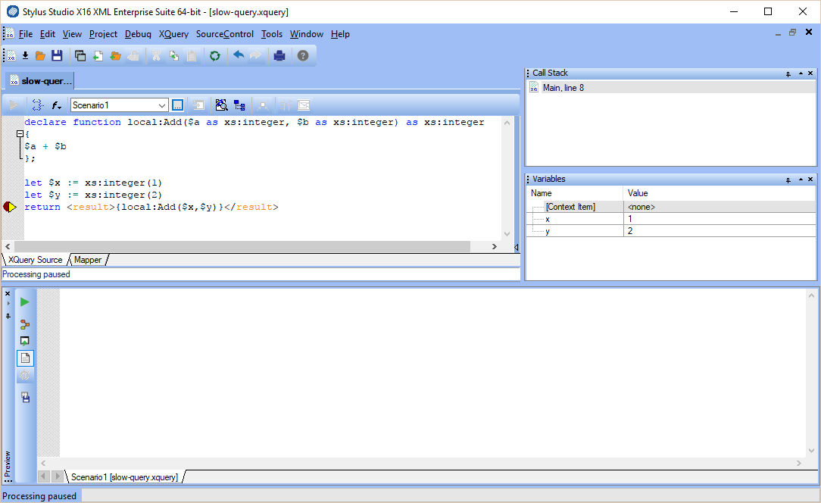The image size is (821, 503).
Task: Click the editor horizontal scrollbar
Action: tap(242, 246)
